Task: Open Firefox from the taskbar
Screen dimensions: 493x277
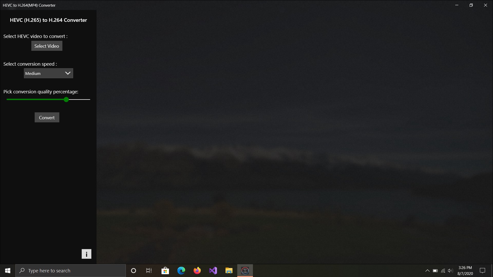Action: [197, 271]
